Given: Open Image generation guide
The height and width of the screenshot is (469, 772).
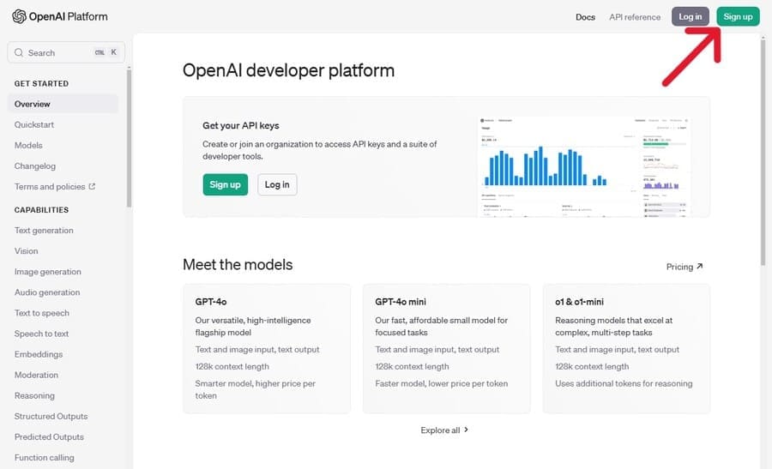Looking at the screenshot, I should (x=48, y=272).
